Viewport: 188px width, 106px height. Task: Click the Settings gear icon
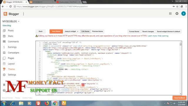[4, 75]
